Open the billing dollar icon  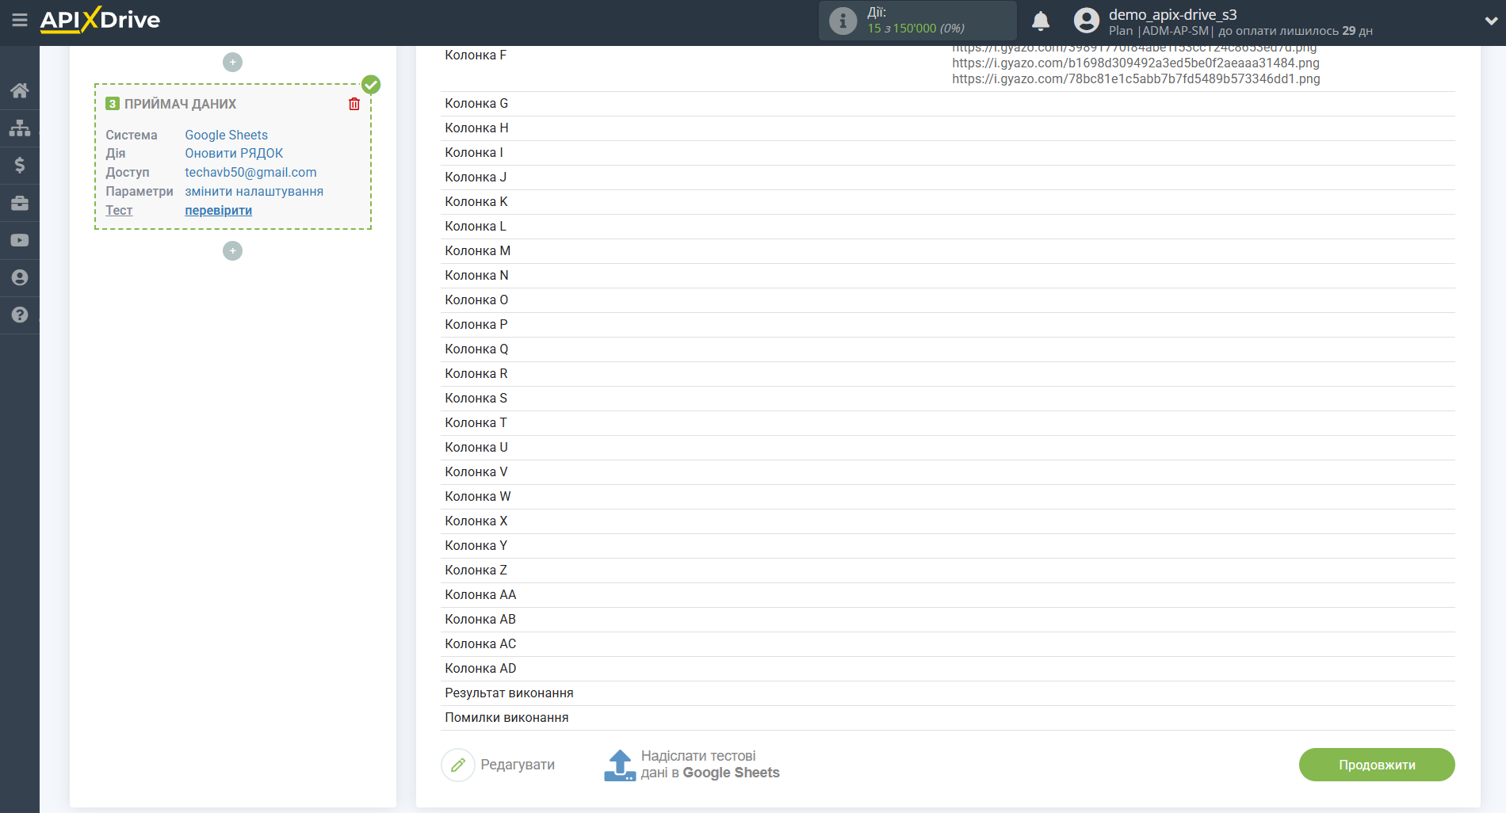[x=20, y=165]
